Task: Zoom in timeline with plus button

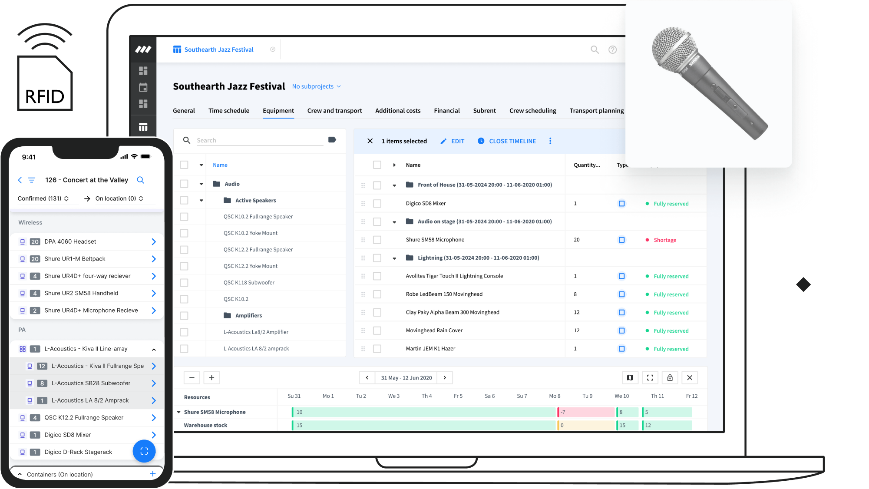Action: click(x=211, y=377)
